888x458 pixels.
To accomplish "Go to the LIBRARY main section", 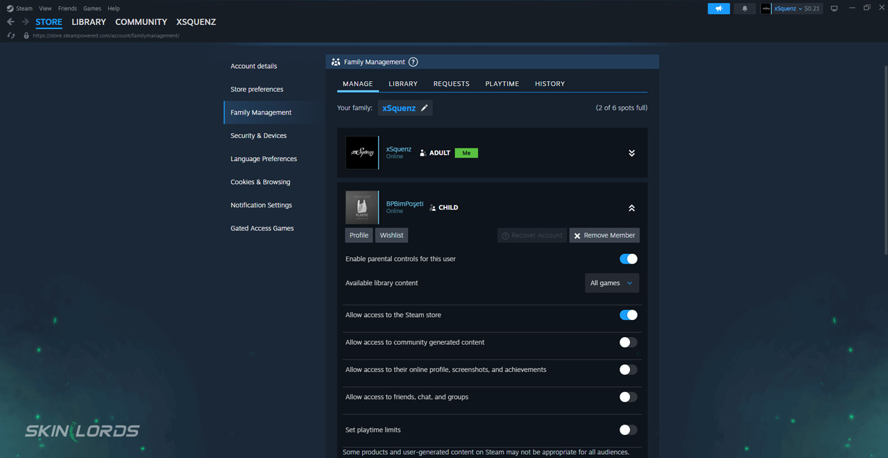I will pyautogui.click(x=89, y=22).
